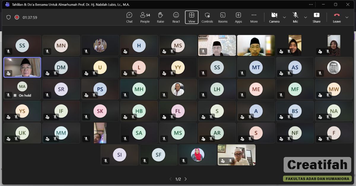356x186 pixels.
Task: Open the View layout menu
Action: pos(192,17)
